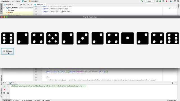Select the out folder row
The image size is (180, 101).
click(x=18, y=13)
